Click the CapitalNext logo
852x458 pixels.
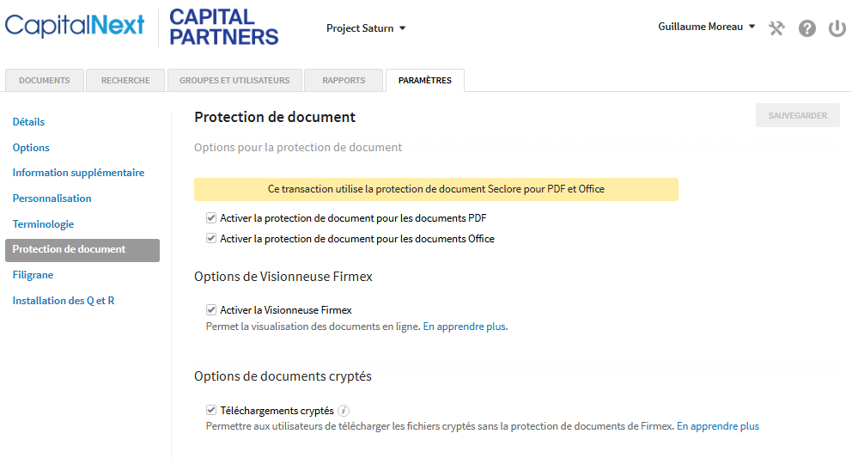pyautogui.click(x=75, y=26)
